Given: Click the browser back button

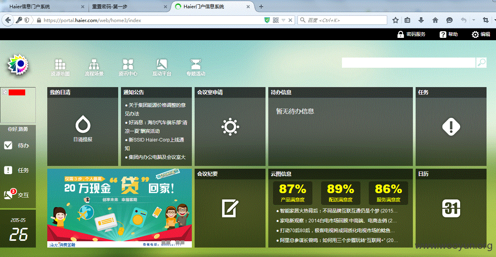Looking at the screenshot, I should (x=8, y=20).
